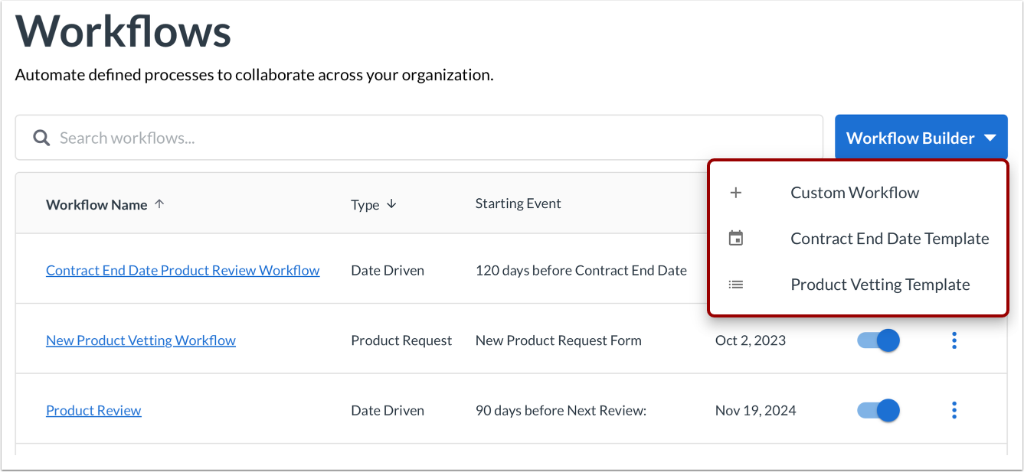
Task: Click the magnifier icon in the search bar
Action: click(41, 138)
